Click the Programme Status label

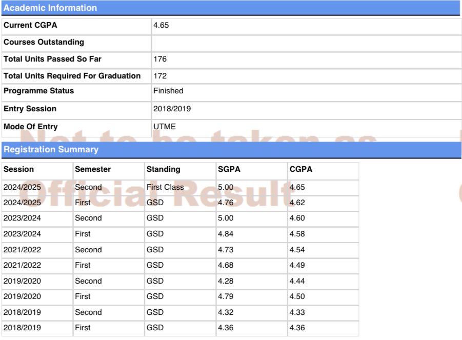click(x=38, y=91)
